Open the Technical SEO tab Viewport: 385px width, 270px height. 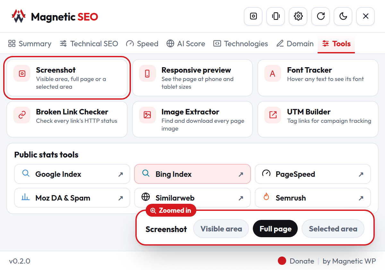coord(89,44)
